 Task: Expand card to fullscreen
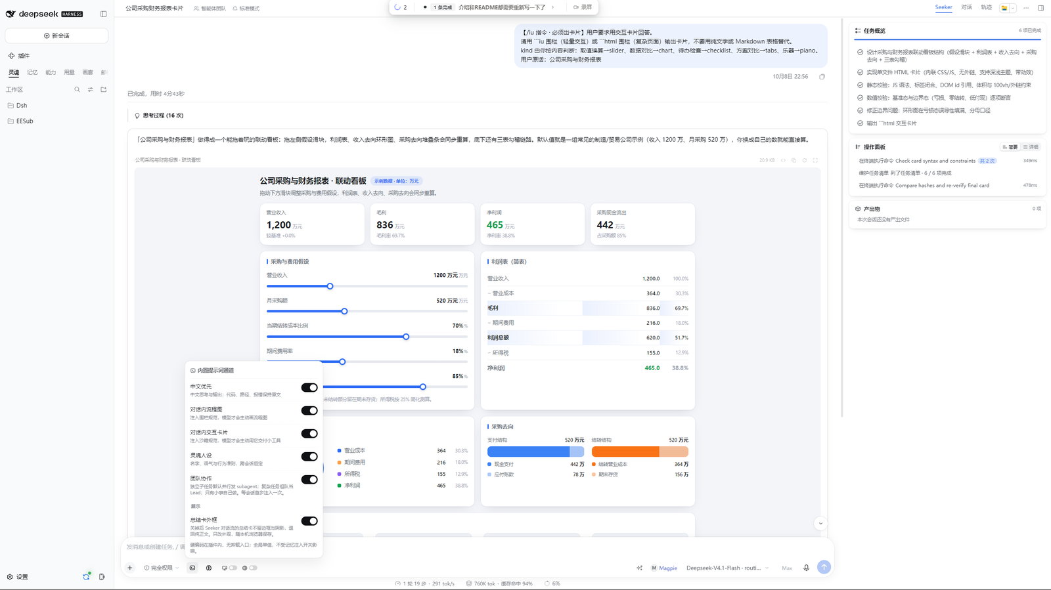click(815, 160)
